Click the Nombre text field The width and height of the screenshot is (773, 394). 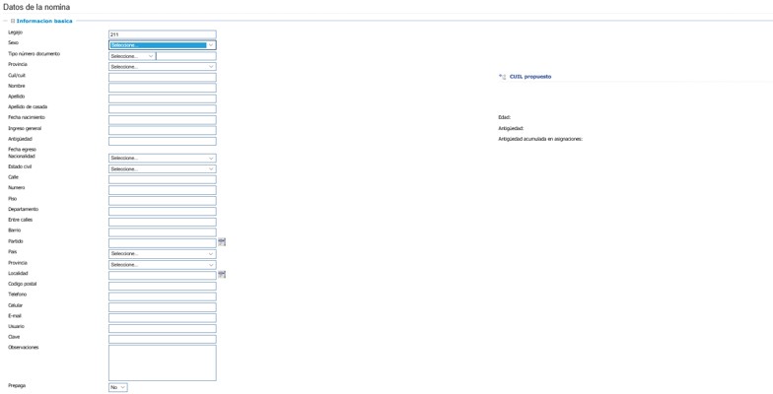(x=162, y=88)
